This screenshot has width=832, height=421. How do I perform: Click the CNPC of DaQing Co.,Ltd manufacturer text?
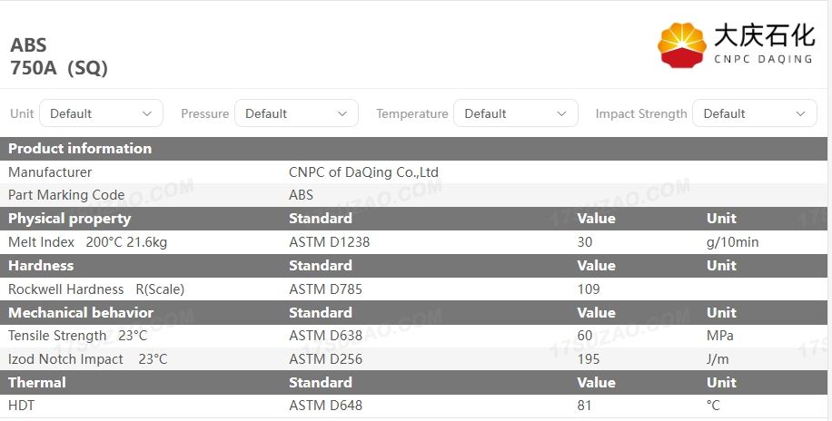[x=363, y=172]
